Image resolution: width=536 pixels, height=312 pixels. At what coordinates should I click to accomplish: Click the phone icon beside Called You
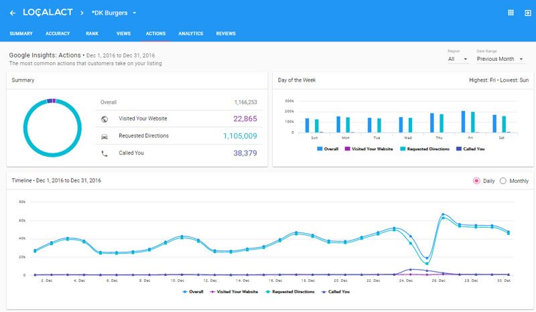click(x=105, y=153)
